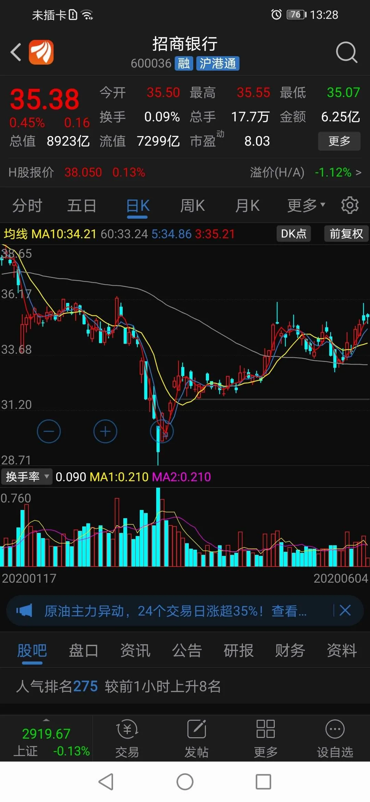Tap the 最低 35.07 value
The height and width of the screenshot is (802, 370).
[343, 93]
